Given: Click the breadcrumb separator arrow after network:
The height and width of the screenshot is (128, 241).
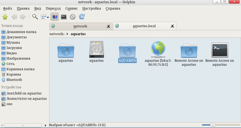Looking at the screenshot, I should pos(67,34).
